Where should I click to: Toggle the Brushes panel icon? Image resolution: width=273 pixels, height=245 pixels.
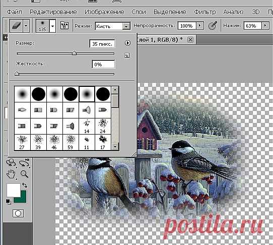(x=64, y=26)
